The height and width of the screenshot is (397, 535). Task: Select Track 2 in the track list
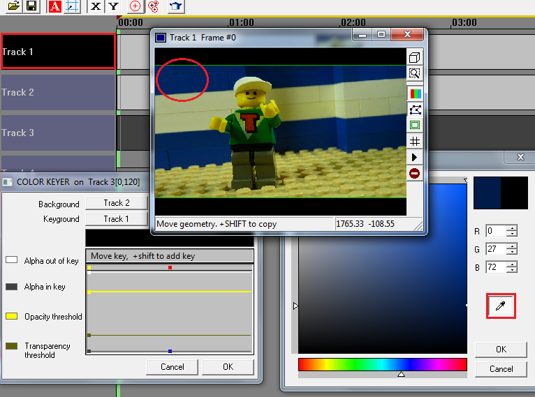59,92
